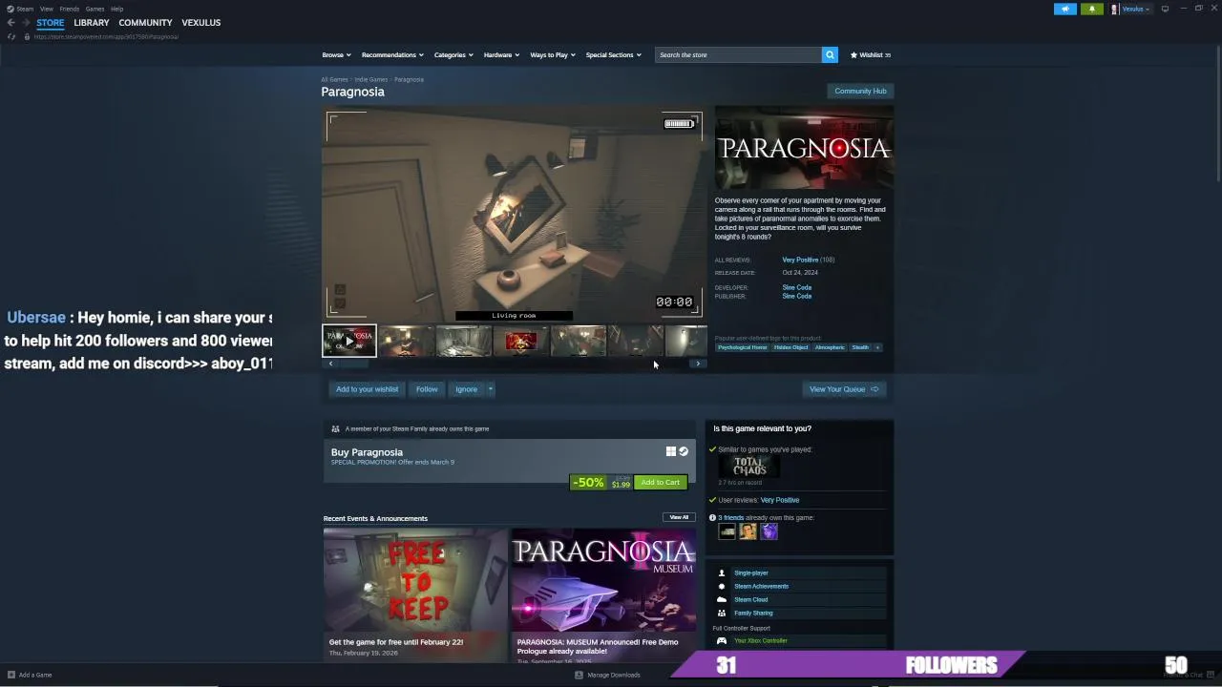This screenshot has width=1222, height=687.
Task: Click the Add a Game plus icon
Action: (11, 675)
